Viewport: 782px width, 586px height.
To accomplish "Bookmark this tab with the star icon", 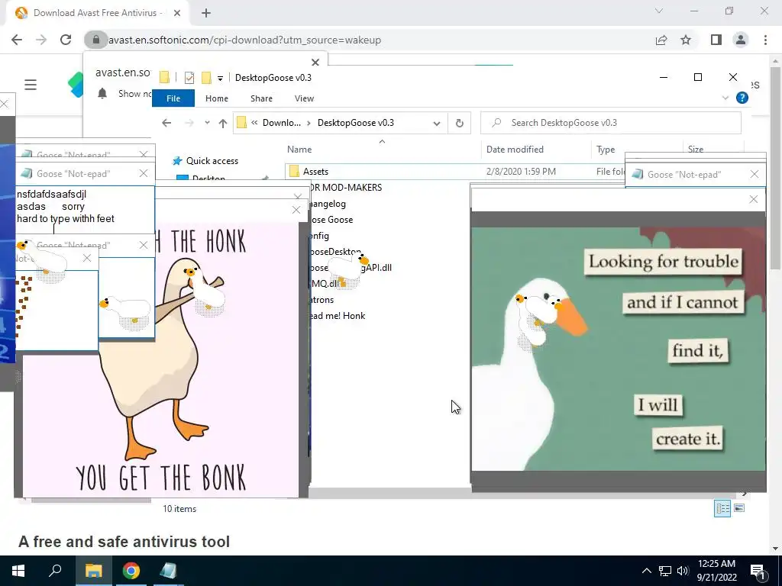I will pyautogui.click(x=686, y=40).
